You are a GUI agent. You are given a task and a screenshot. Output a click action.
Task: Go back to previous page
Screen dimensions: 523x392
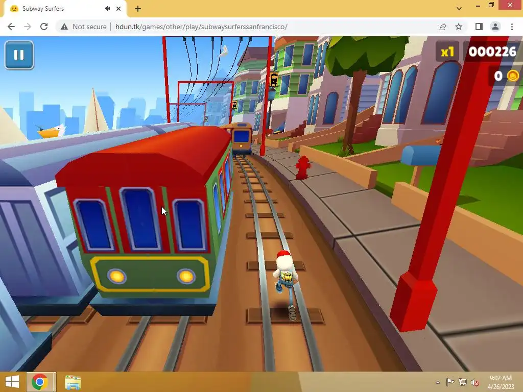click(11, 27)
